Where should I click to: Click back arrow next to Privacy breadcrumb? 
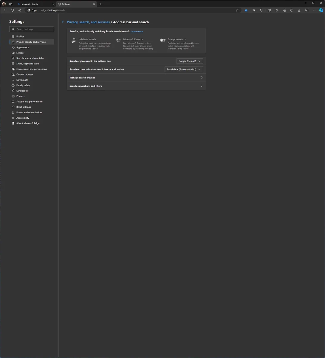[x=63, y=22]
